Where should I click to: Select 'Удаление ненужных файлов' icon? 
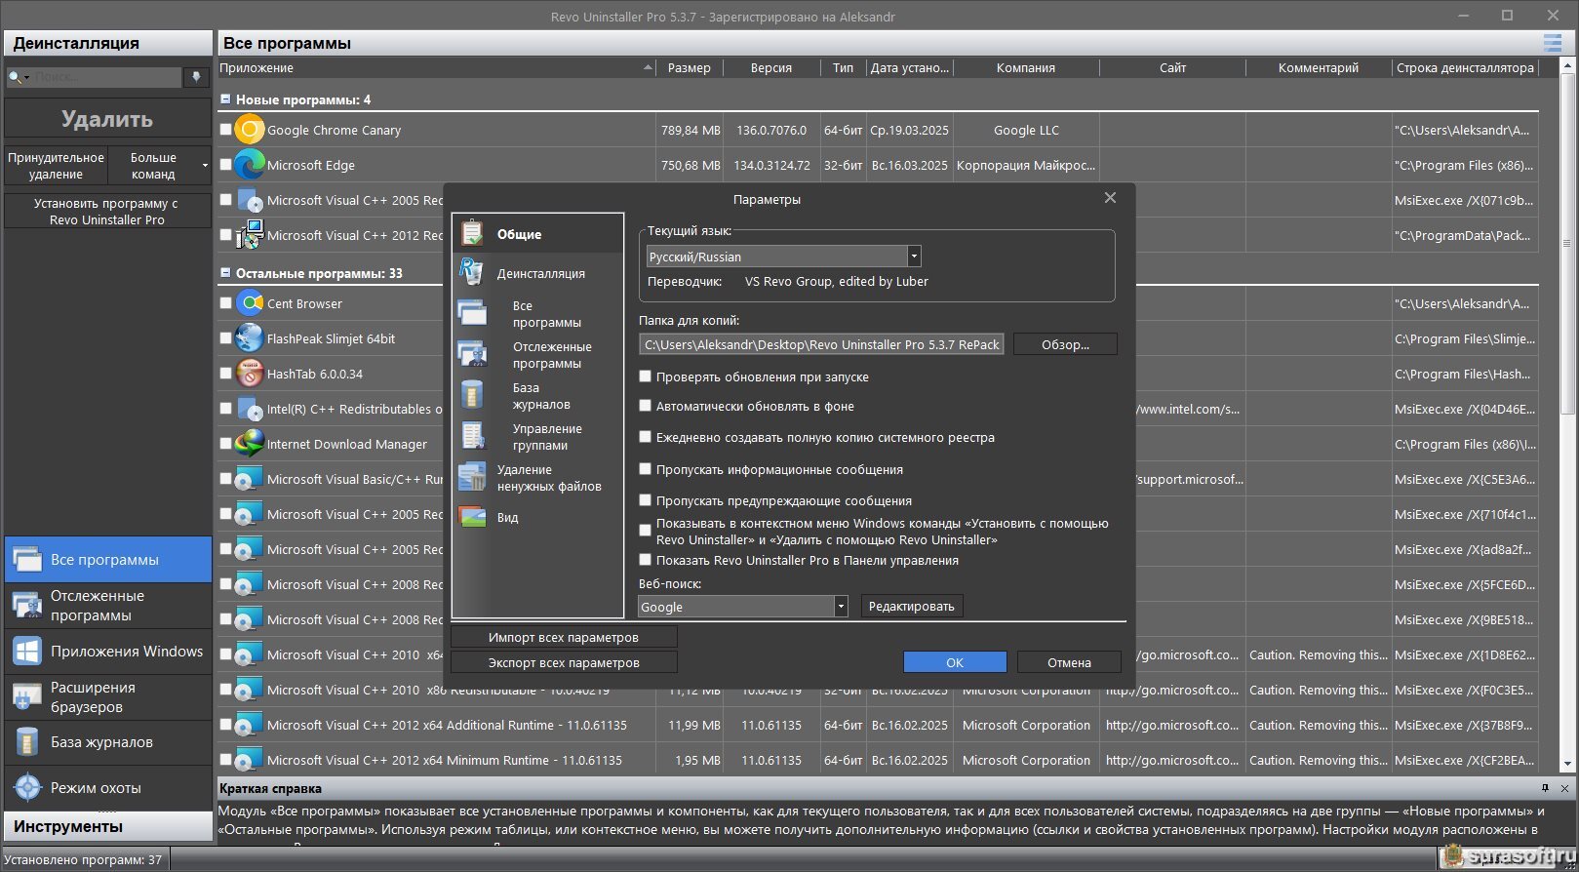click(472, 477)
